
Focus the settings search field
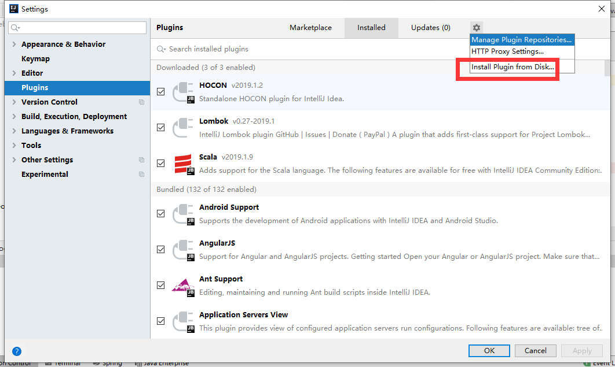[x=77, y=27]
